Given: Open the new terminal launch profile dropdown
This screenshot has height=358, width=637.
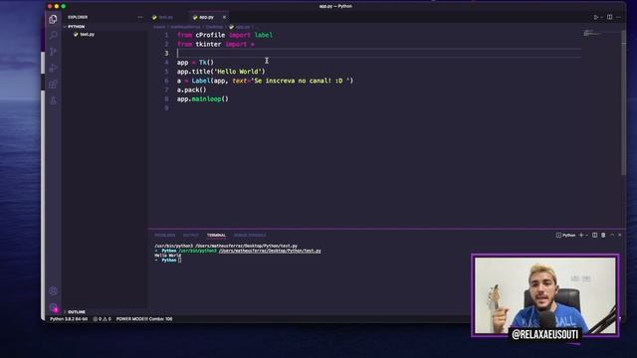Looking at the screenshot, I should click(x=586, y=236).
